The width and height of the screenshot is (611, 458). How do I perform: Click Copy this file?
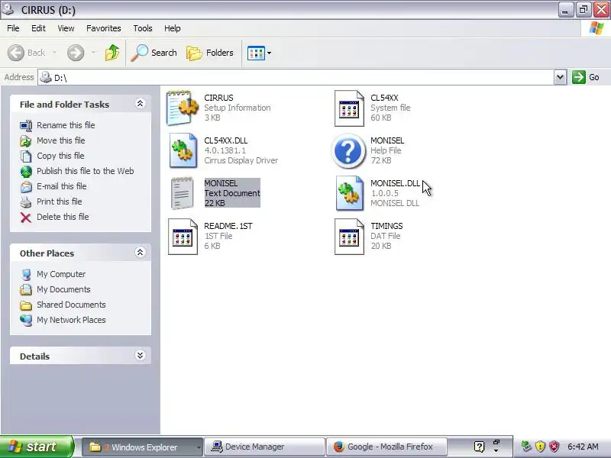[60, 156]
